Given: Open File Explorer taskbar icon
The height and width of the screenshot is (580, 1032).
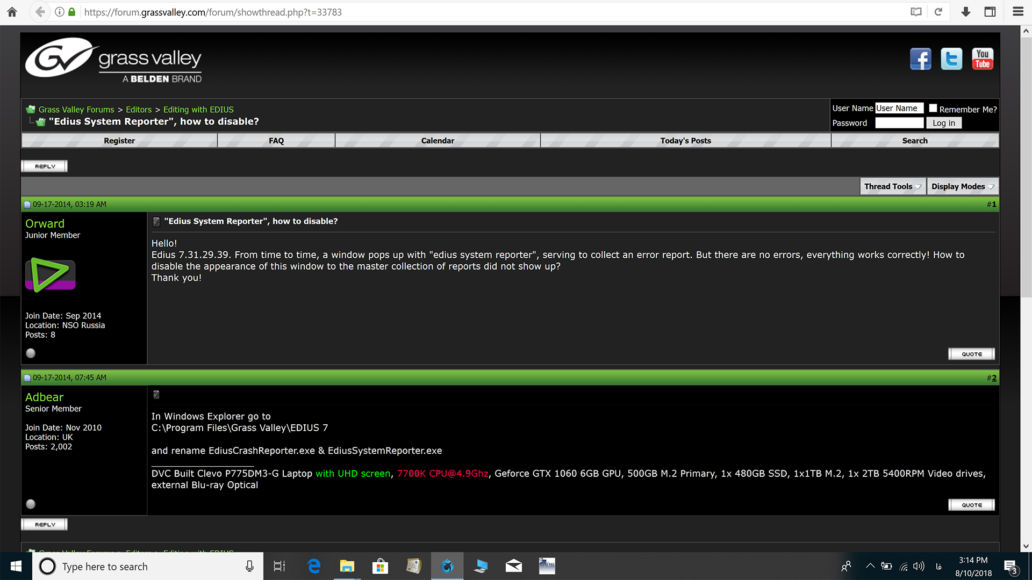Looking at the screenshot, I should point(346,566).
